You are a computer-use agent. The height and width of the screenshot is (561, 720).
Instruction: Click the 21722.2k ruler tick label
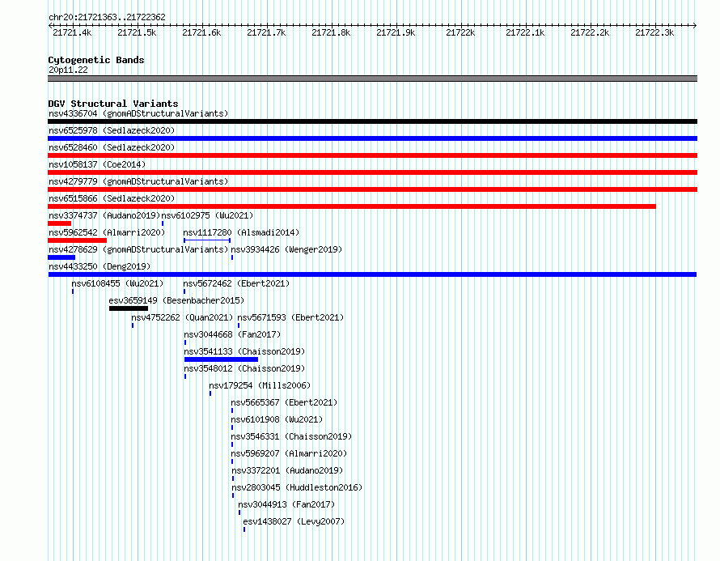coord(590,32)
